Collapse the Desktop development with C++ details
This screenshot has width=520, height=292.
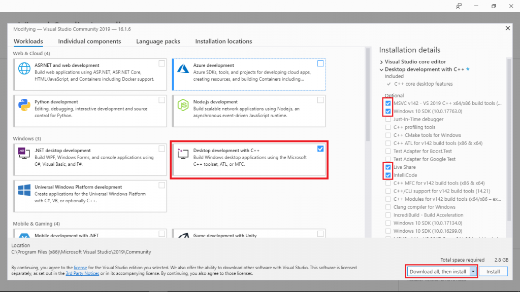coord(381,68)
